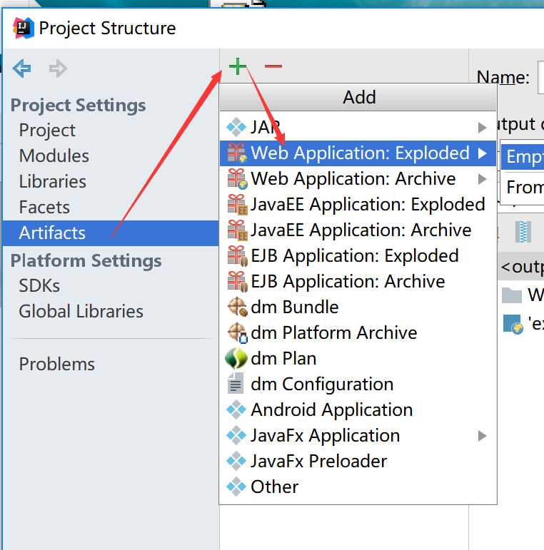Click the JAR entry's diamond icon
544x550 pixels.
pos(236,127)
